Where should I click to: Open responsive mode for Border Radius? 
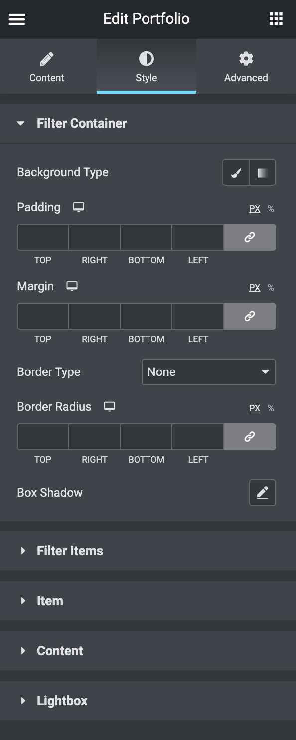click(109, 406)
